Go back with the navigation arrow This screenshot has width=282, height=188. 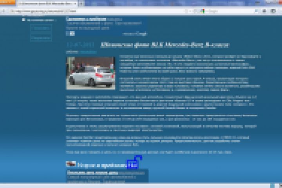pos(3,11)
